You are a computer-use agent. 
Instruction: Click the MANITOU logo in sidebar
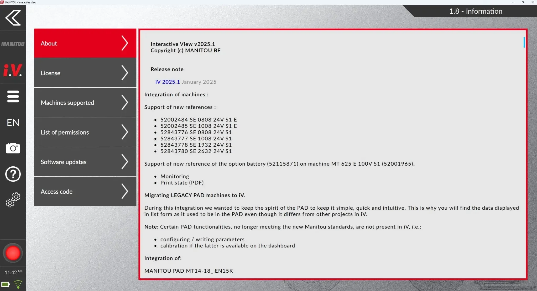coord(13,44)
